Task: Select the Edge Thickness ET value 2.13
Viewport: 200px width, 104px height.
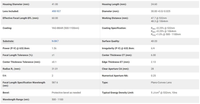Action: click(153, 62)
